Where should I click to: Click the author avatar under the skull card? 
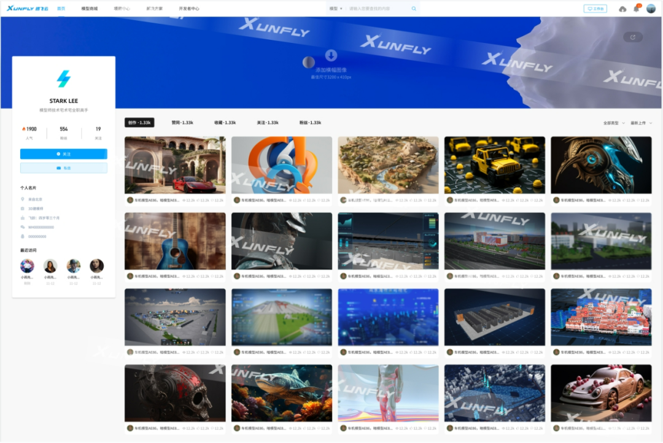click(x=130, y=428)
